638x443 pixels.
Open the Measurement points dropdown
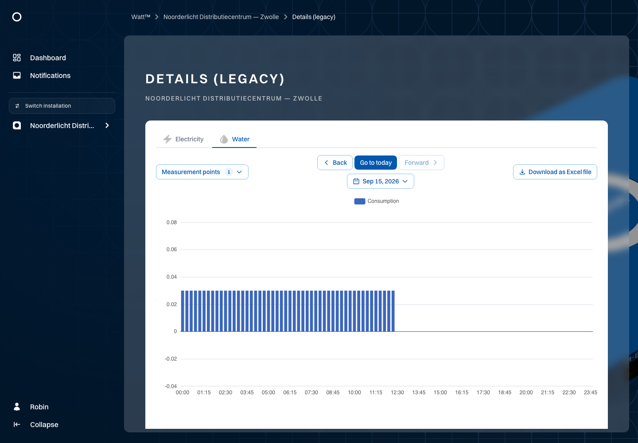click(202, 172)
